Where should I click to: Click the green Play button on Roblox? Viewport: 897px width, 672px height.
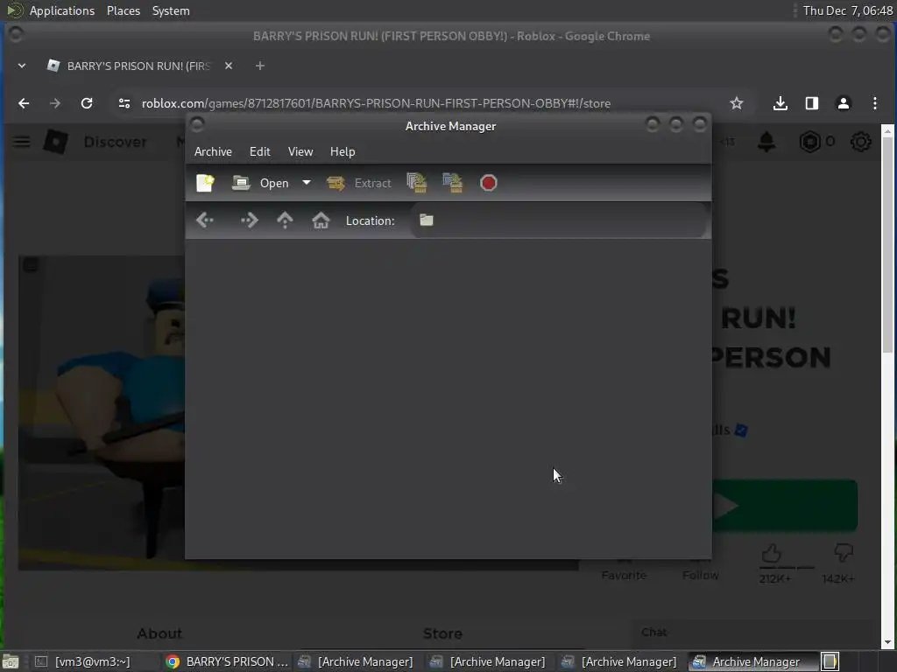[x=784, y=505]
